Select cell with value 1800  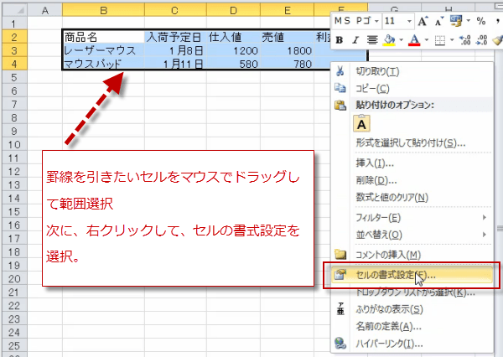click(x=287, y=50)
